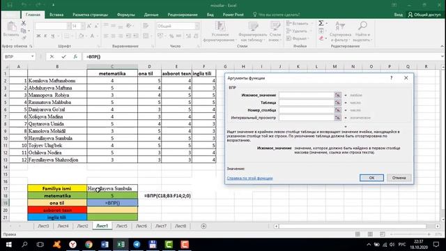446x251 pixels.
Task: Click the decrease indent icon
Action: [x=128, y=36]
